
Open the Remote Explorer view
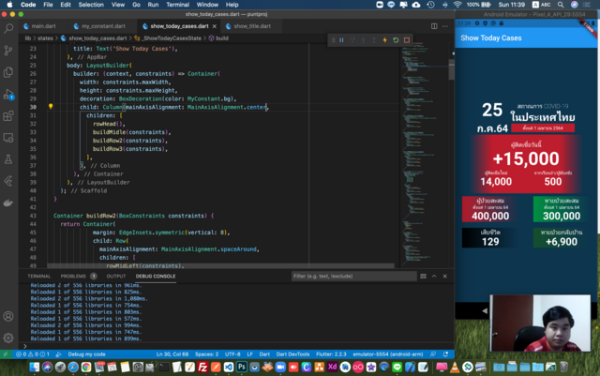[x=8, y=138]
